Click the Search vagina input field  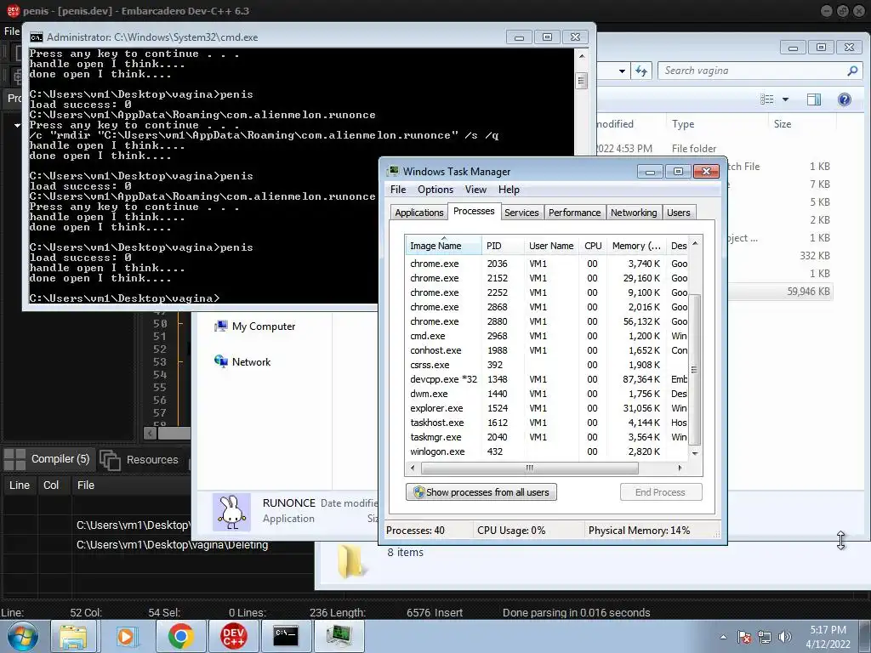[x=753, y=71]
